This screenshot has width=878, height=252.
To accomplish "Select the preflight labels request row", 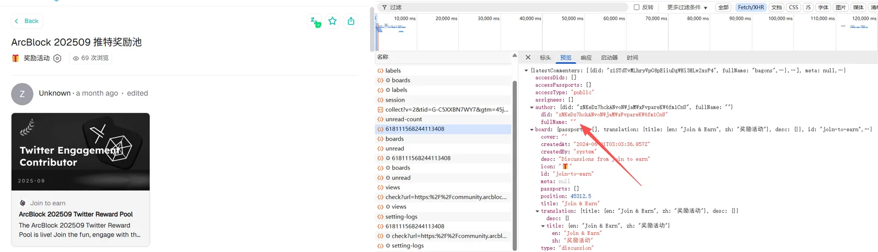I will (443, 90).
